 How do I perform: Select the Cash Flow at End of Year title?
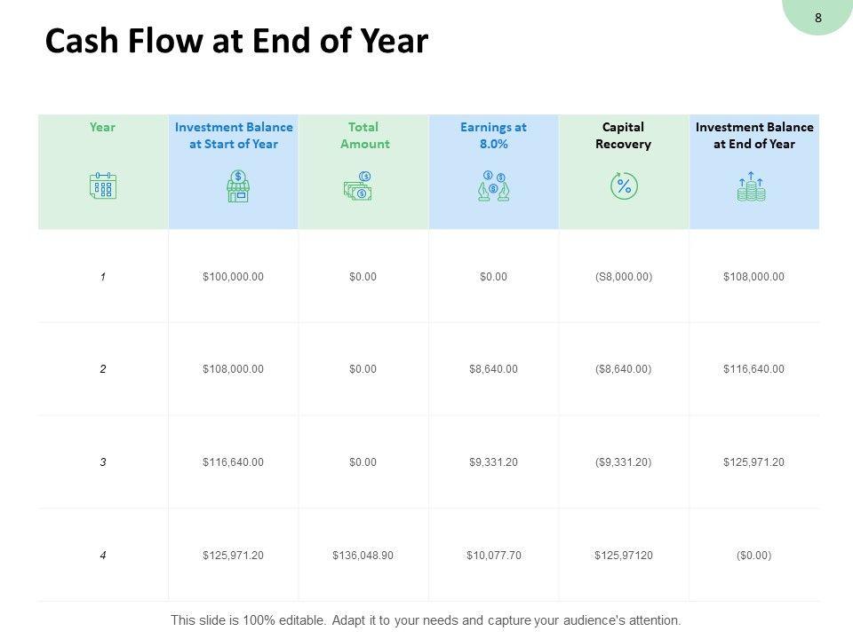click(236, 43)
